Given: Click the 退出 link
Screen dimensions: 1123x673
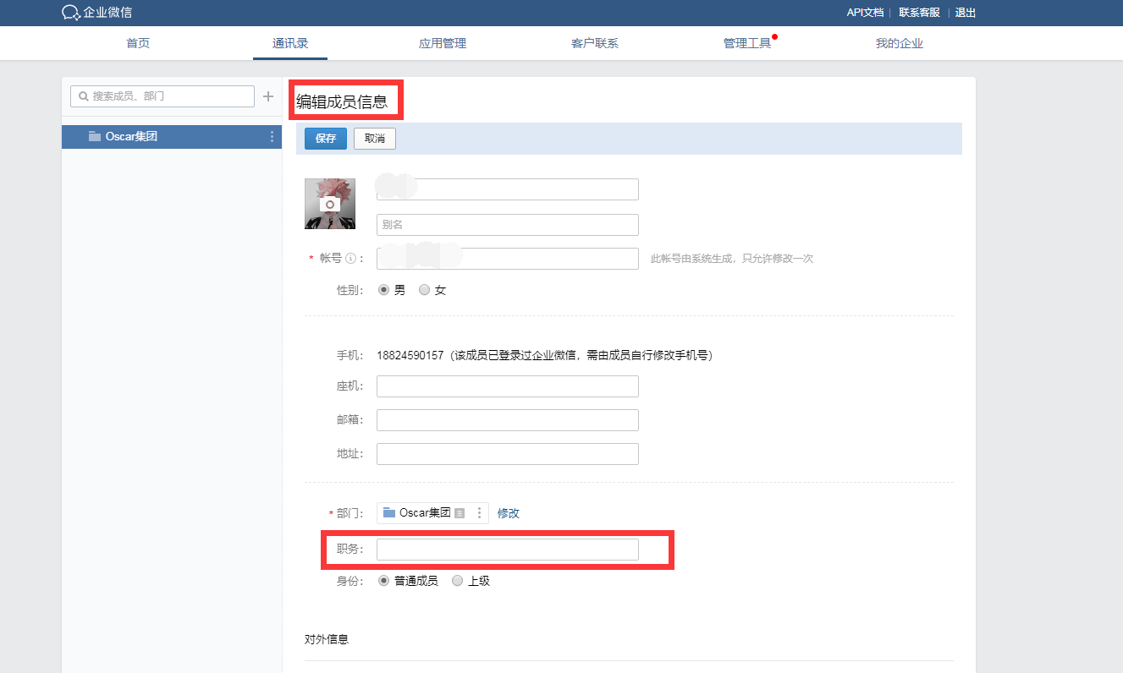Looking at the screenshot, I should click(x=966, y=13).
